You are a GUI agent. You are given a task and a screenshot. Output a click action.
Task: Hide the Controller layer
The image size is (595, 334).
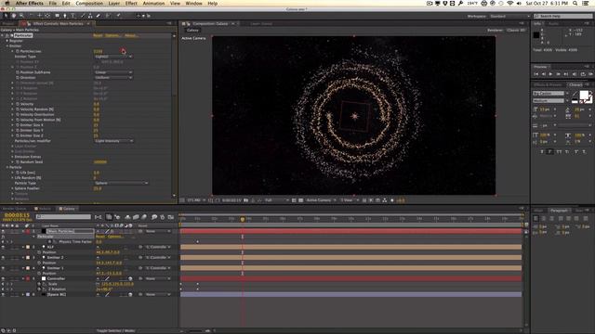(x=3, y=278)
